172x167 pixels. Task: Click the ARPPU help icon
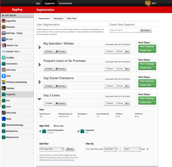142,114
